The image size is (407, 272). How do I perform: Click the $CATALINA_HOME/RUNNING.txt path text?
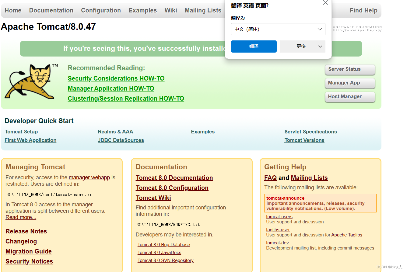tap(168, 225)
